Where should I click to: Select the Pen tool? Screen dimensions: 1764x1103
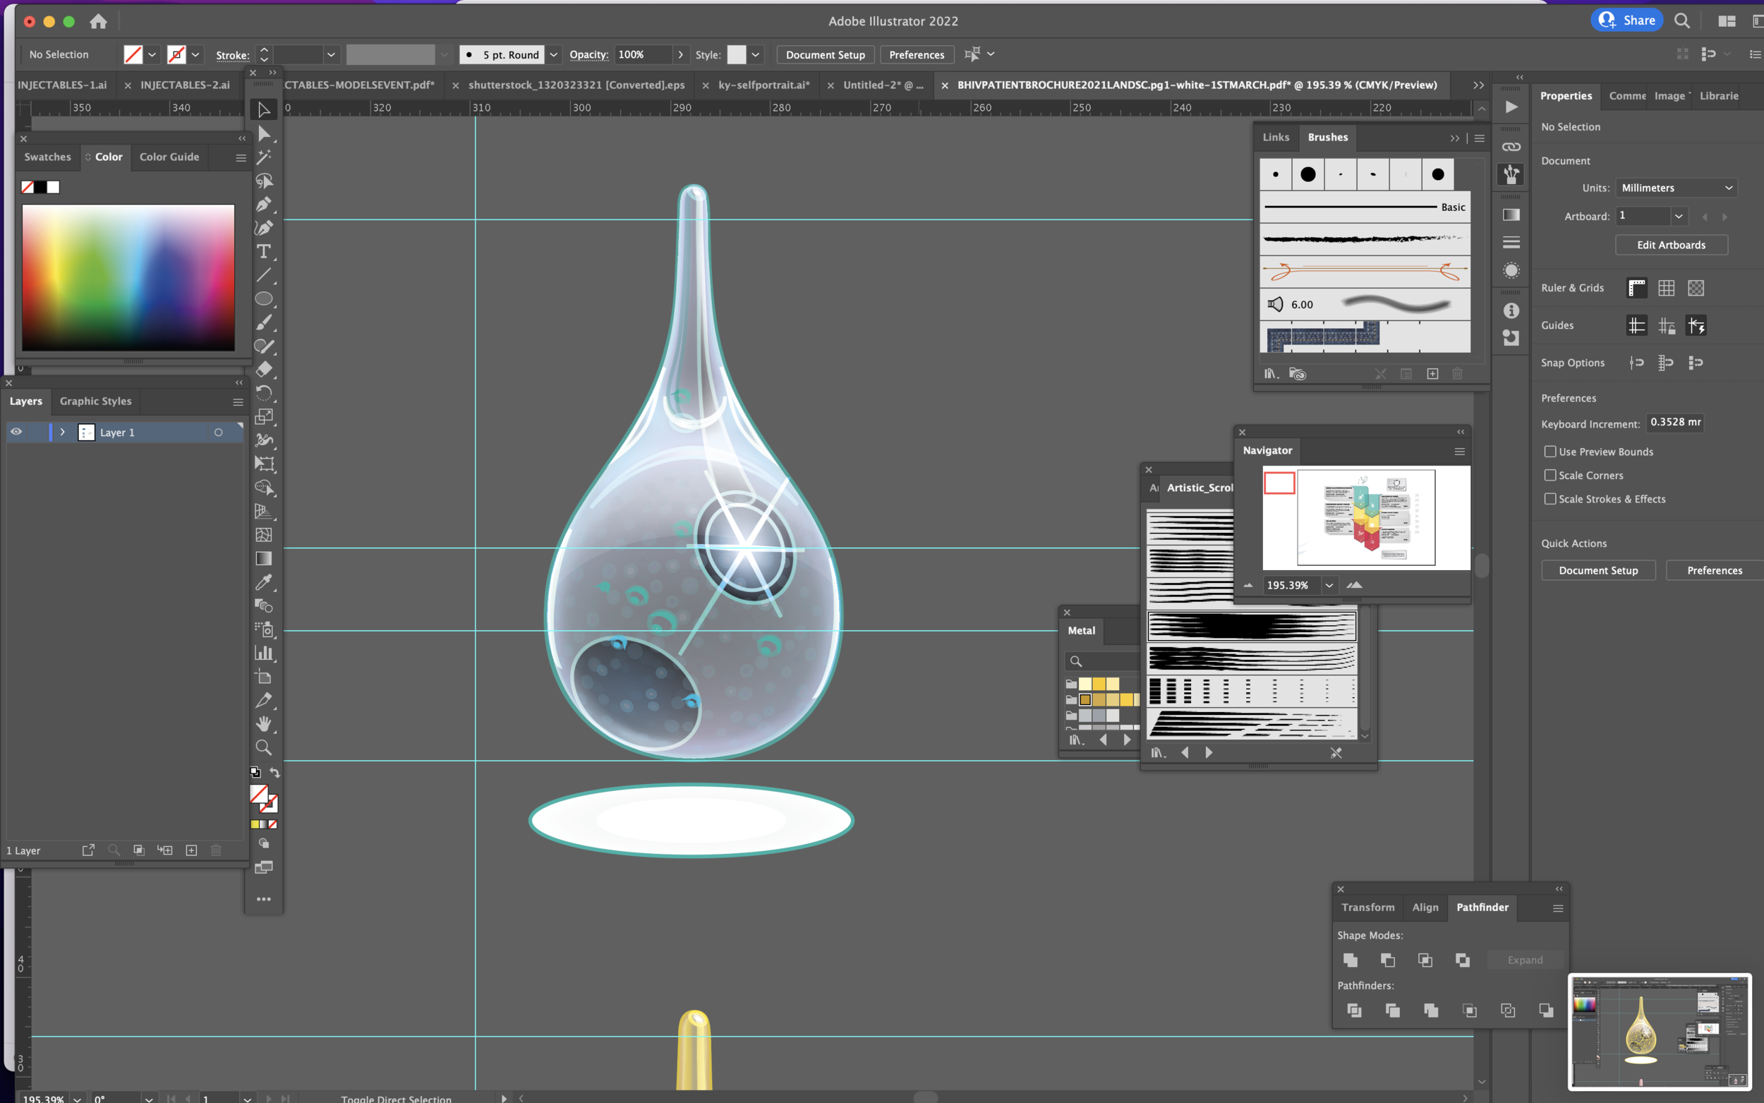(x=264, y=204)
